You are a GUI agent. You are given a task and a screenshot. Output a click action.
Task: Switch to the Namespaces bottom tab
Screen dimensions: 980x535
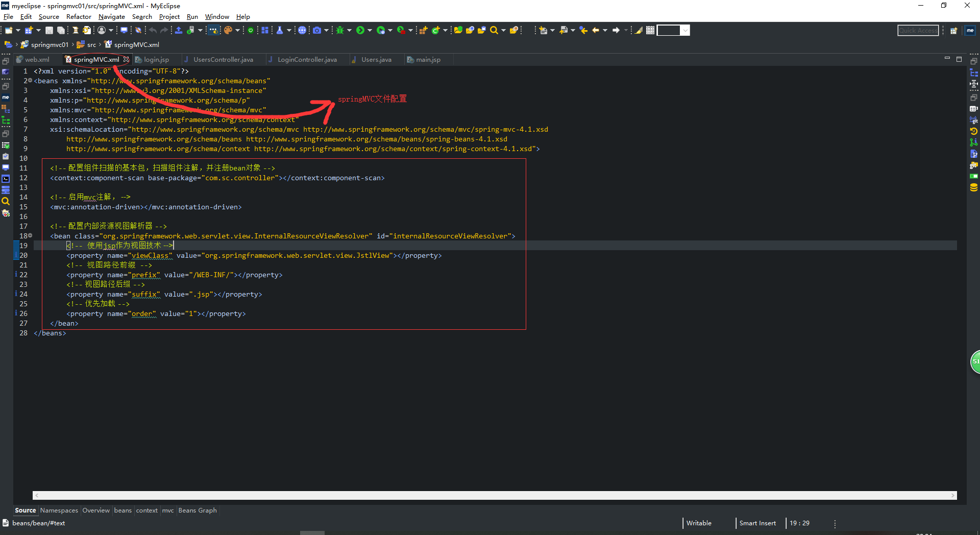click(59, 510)
